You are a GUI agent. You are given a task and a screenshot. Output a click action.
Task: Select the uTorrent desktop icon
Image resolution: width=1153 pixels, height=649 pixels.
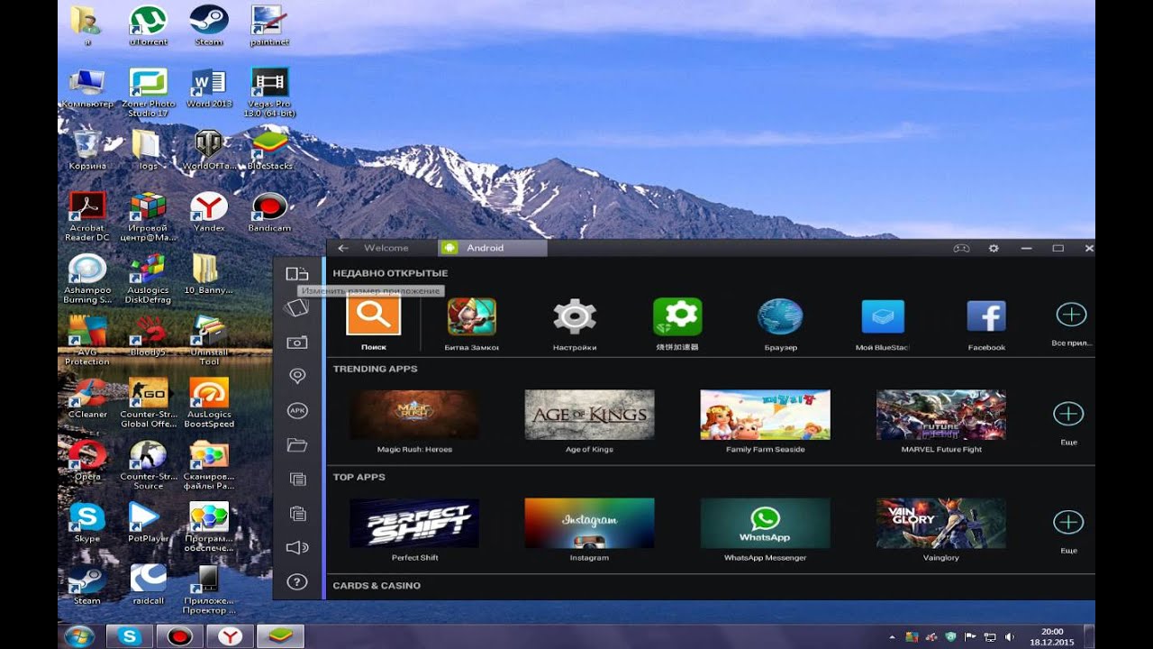click(x=149, y=25)
